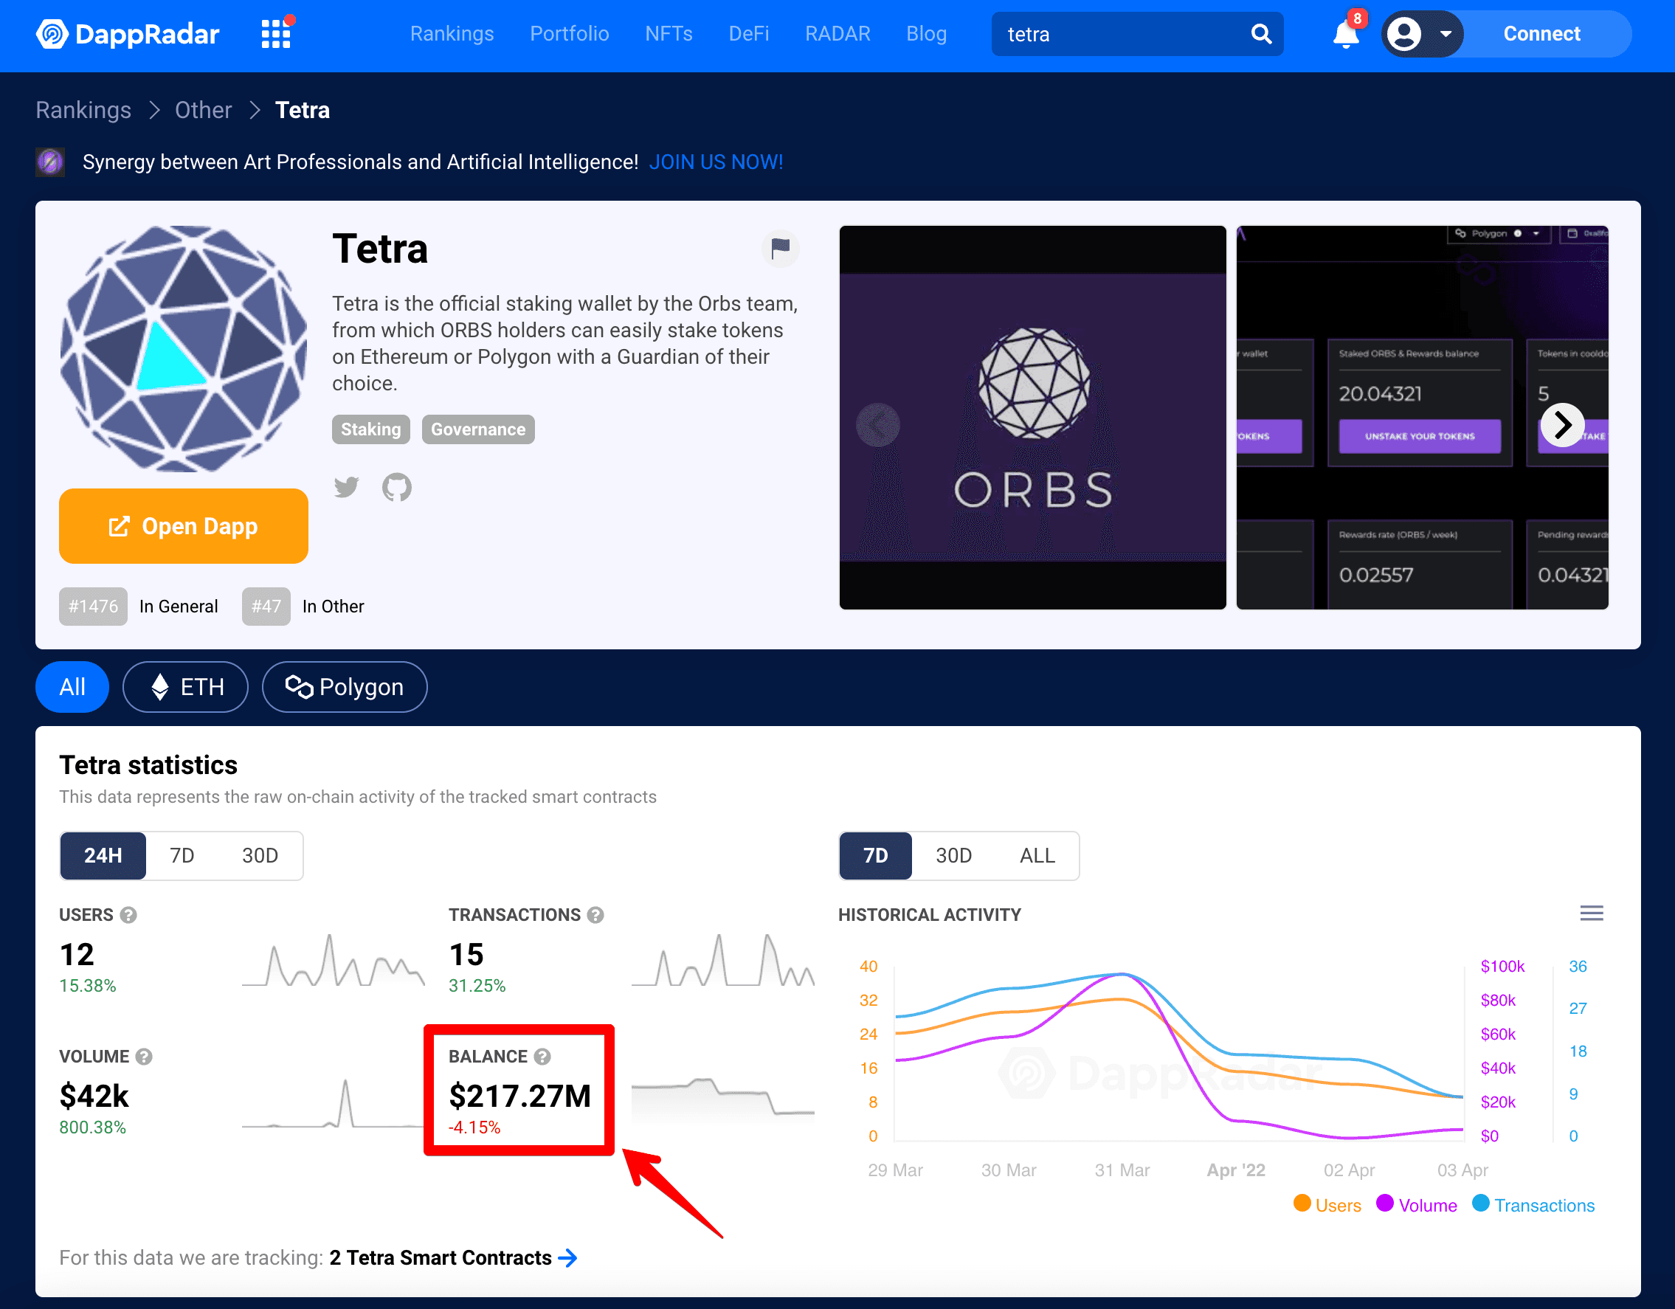The image size is (1675, 1309).
Task: Go to Rankings breadcrumb link
Action: [x=83, y=110]
